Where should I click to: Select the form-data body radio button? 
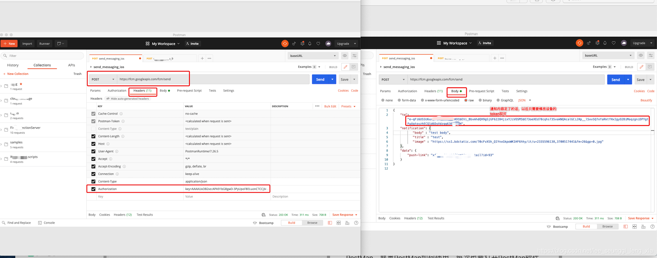pos(399,100)
